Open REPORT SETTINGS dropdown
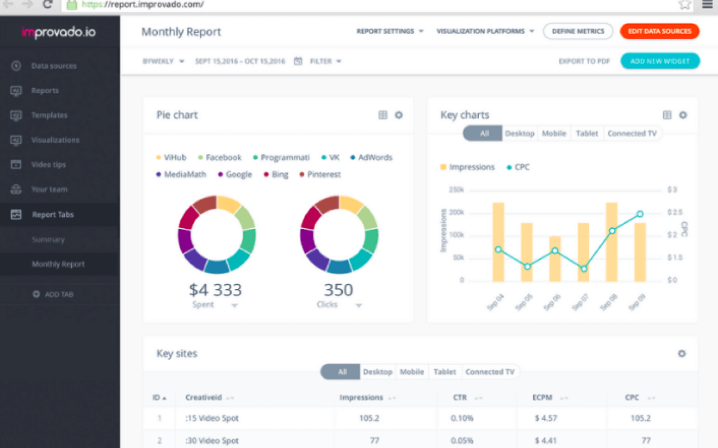The height and width of the screenshot is (448, 718). (x=390, y=31)
